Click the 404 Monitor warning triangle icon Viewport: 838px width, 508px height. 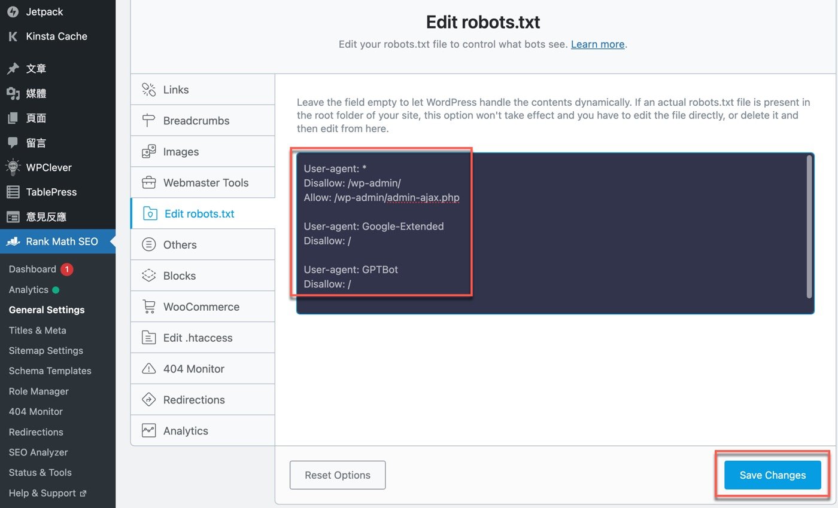[148, 369]
